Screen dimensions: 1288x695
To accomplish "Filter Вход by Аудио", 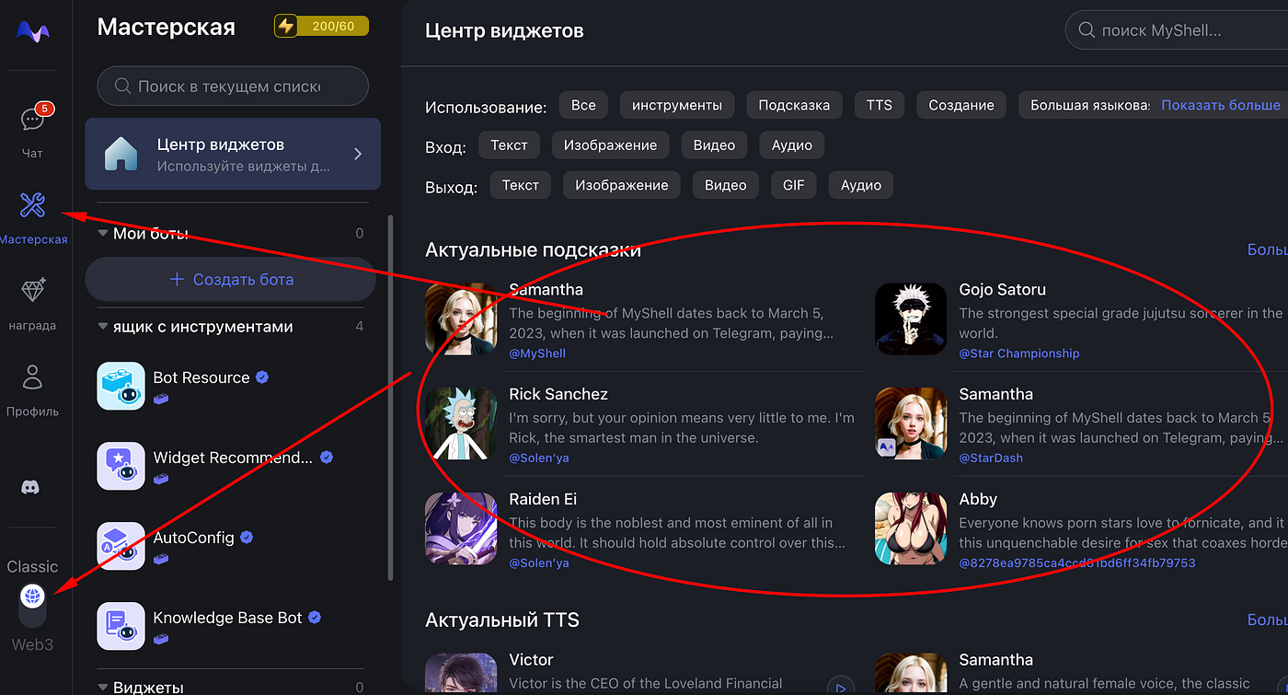I will pyautogui.click(x=792, y=145).
